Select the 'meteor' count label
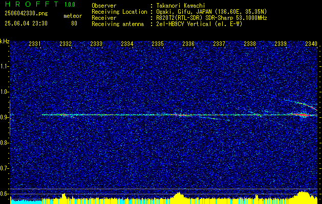Image resolution: width=322 pixels, height=204 pixels. pyautogui.click(x=73, y=16)
